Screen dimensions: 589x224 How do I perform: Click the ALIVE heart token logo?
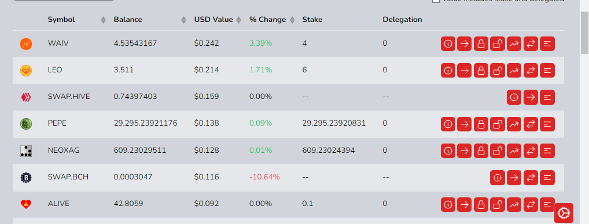26,204
